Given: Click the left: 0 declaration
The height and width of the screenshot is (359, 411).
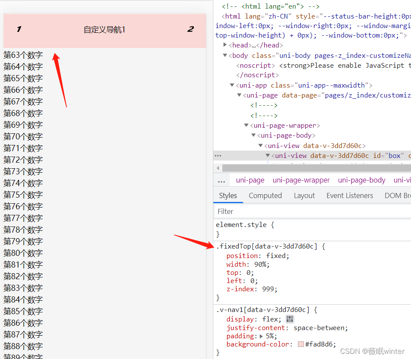Looking at the screenshot, I should (242, 280).
